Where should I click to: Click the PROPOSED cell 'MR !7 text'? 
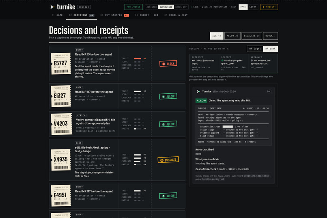(204, 63)
